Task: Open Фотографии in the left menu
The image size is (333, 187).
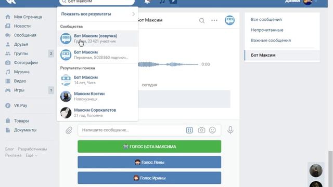Action: (25, 63)
